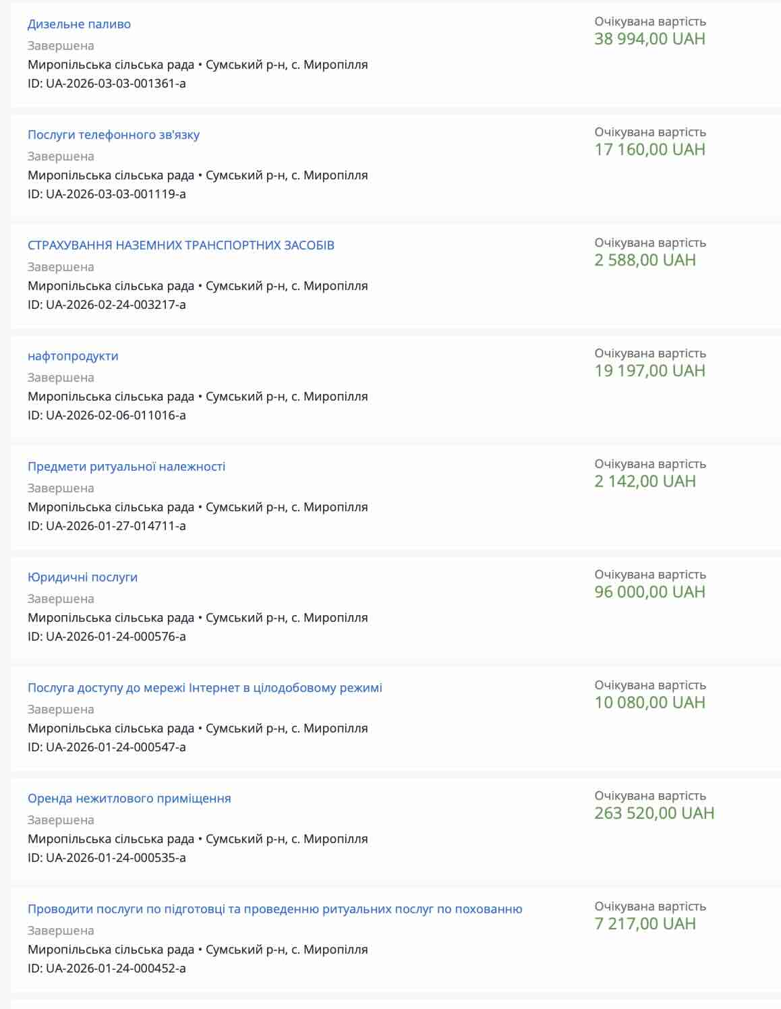Open the ритуальних послуг по похованню tender

coord(274,909)
